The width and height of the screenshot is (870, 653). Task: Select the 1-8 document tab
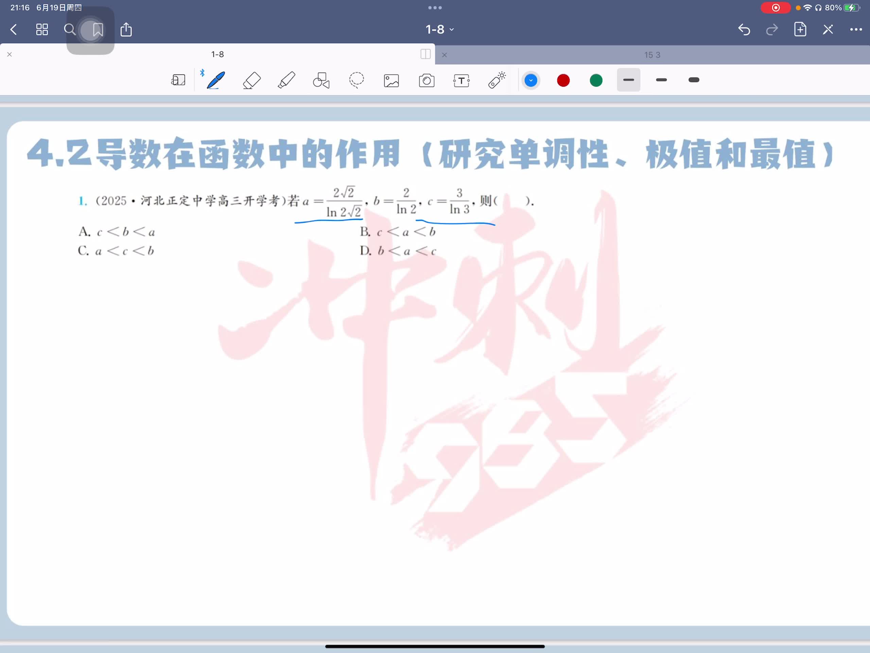pyautogui.click(x=217, y=54)
